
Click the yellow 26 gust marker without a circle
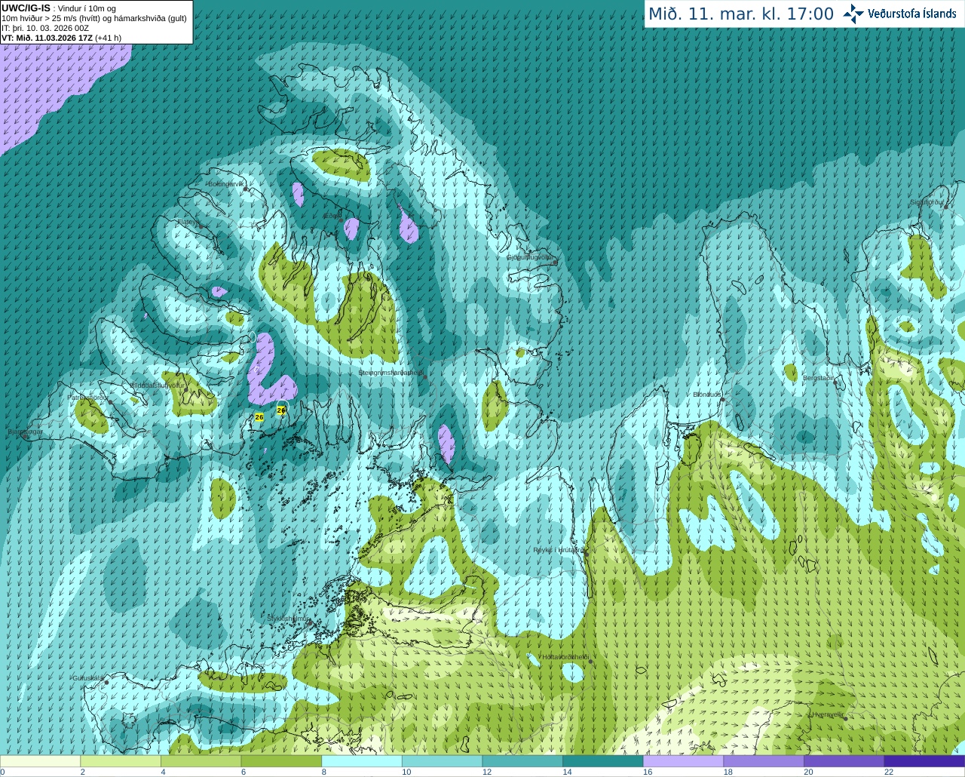coord(259,417)
